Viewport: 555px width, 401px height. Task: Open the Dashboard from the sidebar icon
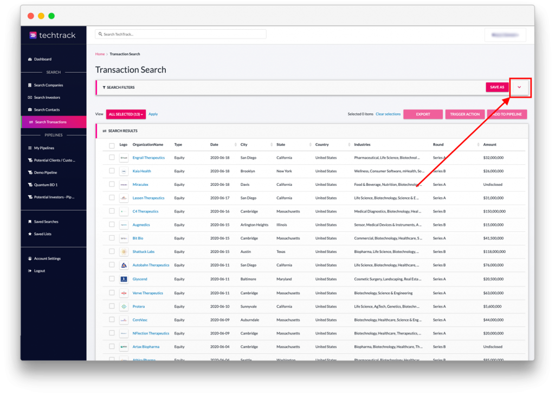(30, 59)
